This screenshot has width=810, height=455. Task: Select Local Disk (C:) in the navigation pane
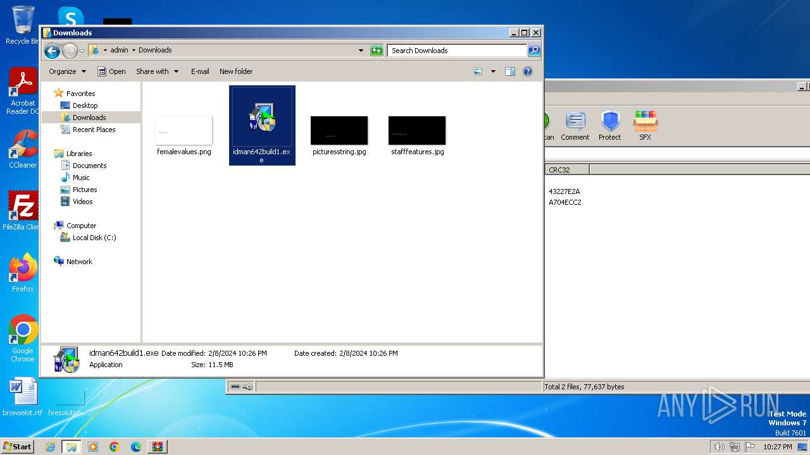[x=94, y=238]
